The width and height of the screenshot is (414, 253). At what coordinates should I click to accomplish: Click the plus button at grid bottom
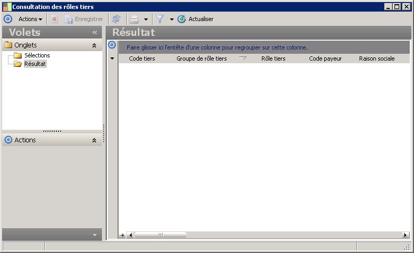pyautogui.click(x=123, y=235)
